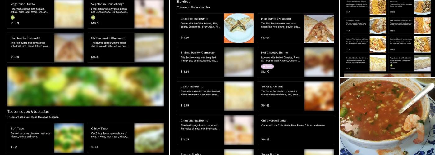Viewport: 435px width, 155px height.
Task: Click the wide blurred taco banner image
Action: pyautogui.click(x=86, y=86)
